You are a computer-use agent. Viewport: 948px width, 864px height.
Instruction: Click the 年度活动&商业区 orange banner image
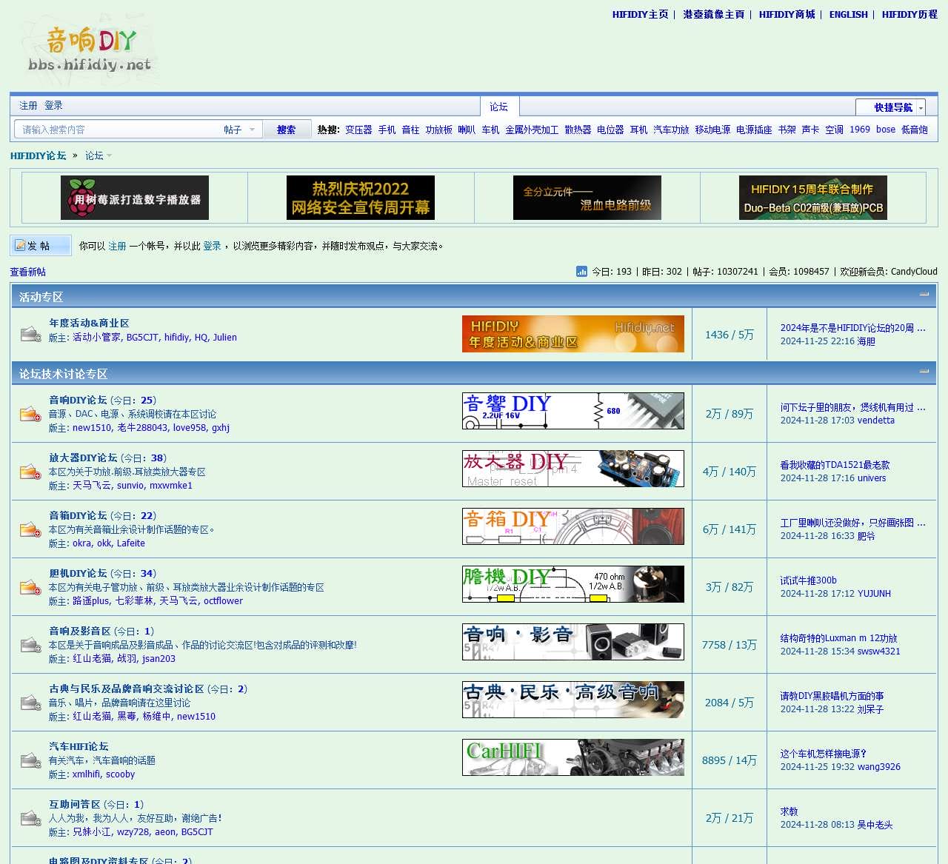573,334
